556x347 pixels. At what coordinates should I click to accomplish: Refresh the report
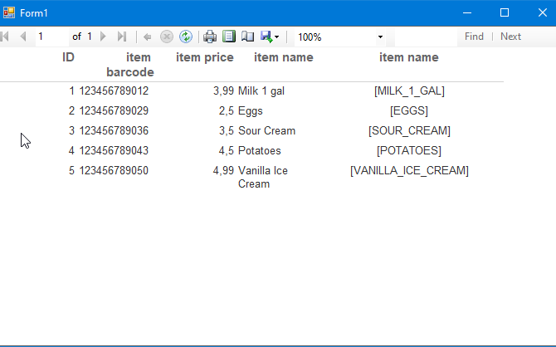186,37
